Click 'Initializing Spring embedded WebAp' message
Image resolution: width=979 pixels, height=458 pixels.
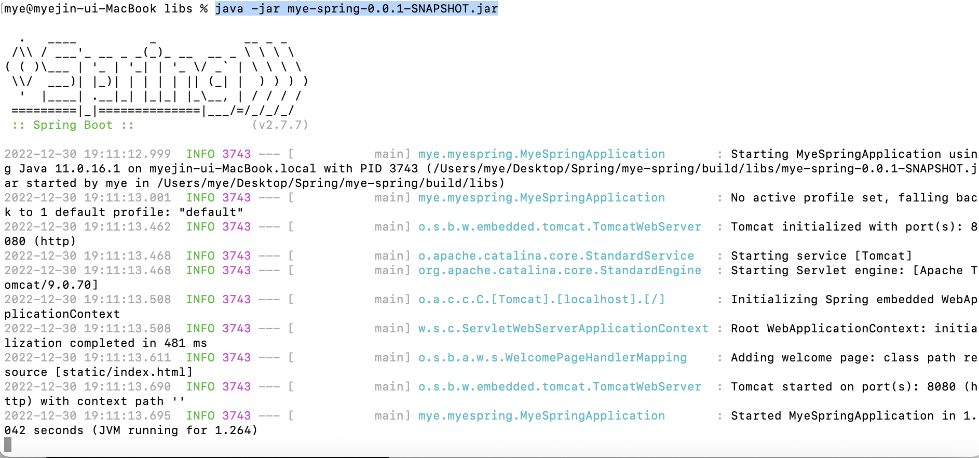pyautogui.click(x=854, y=300)
